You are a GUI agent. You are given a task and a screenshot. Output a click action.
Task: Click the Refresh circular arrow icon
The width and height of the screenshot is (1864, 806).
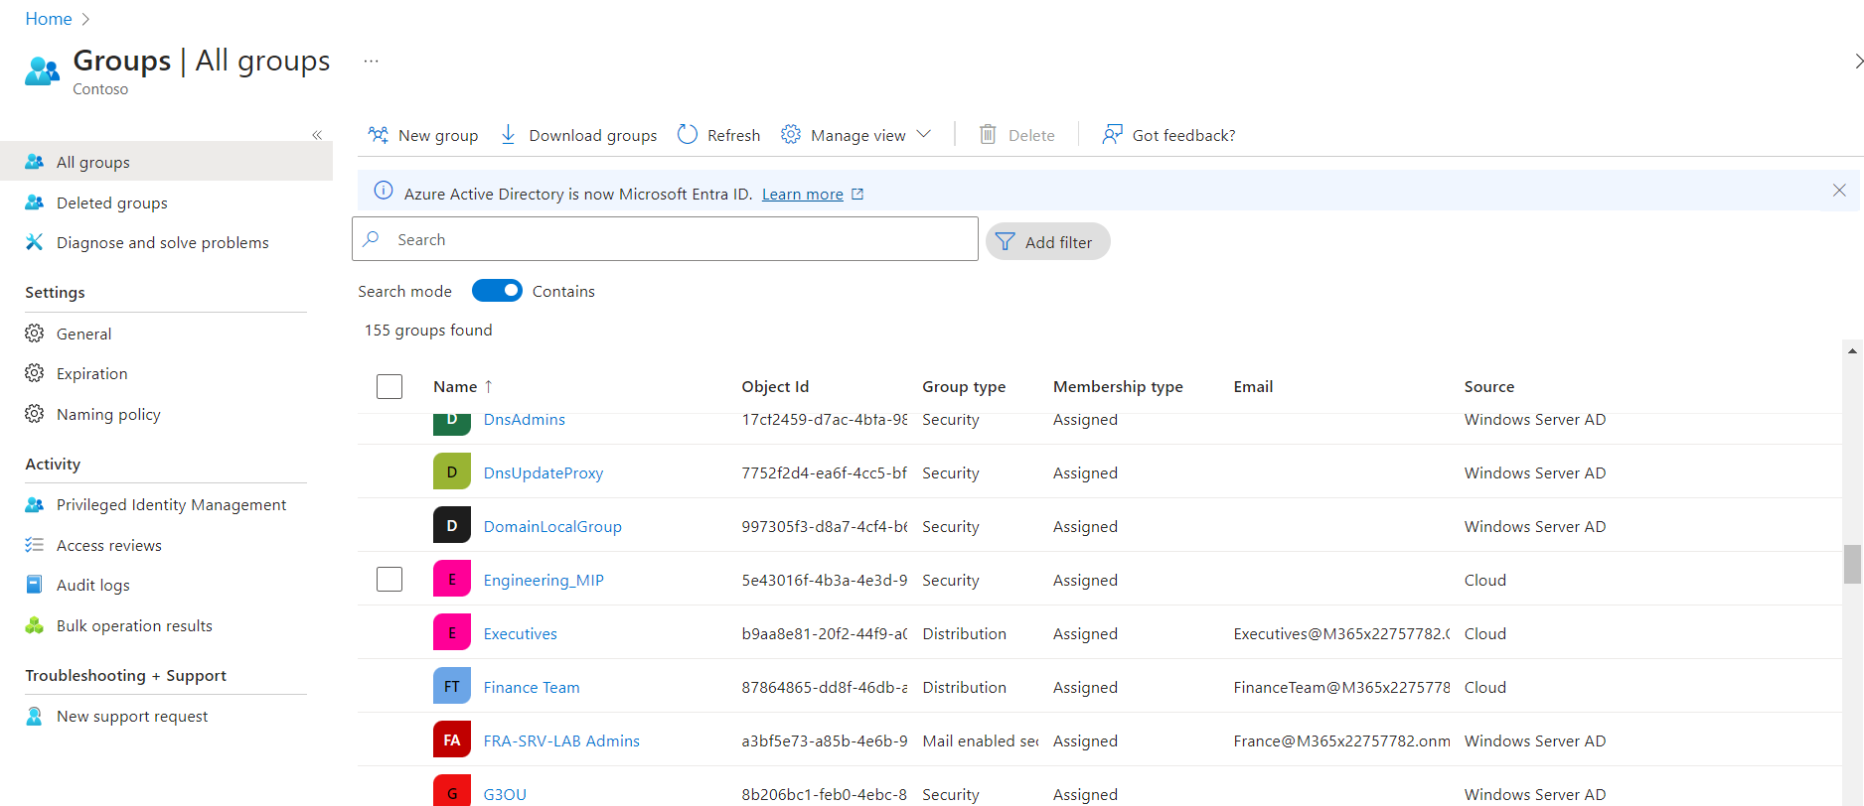(x=688, y=134)
